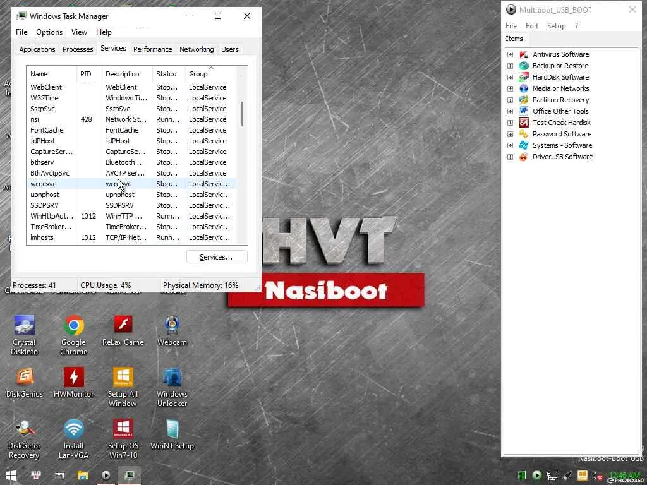The image size is (647, 485).
Task: Open the Windows Unlocker desktop icon
Action: pyautogui.click(x=172, y=387)
